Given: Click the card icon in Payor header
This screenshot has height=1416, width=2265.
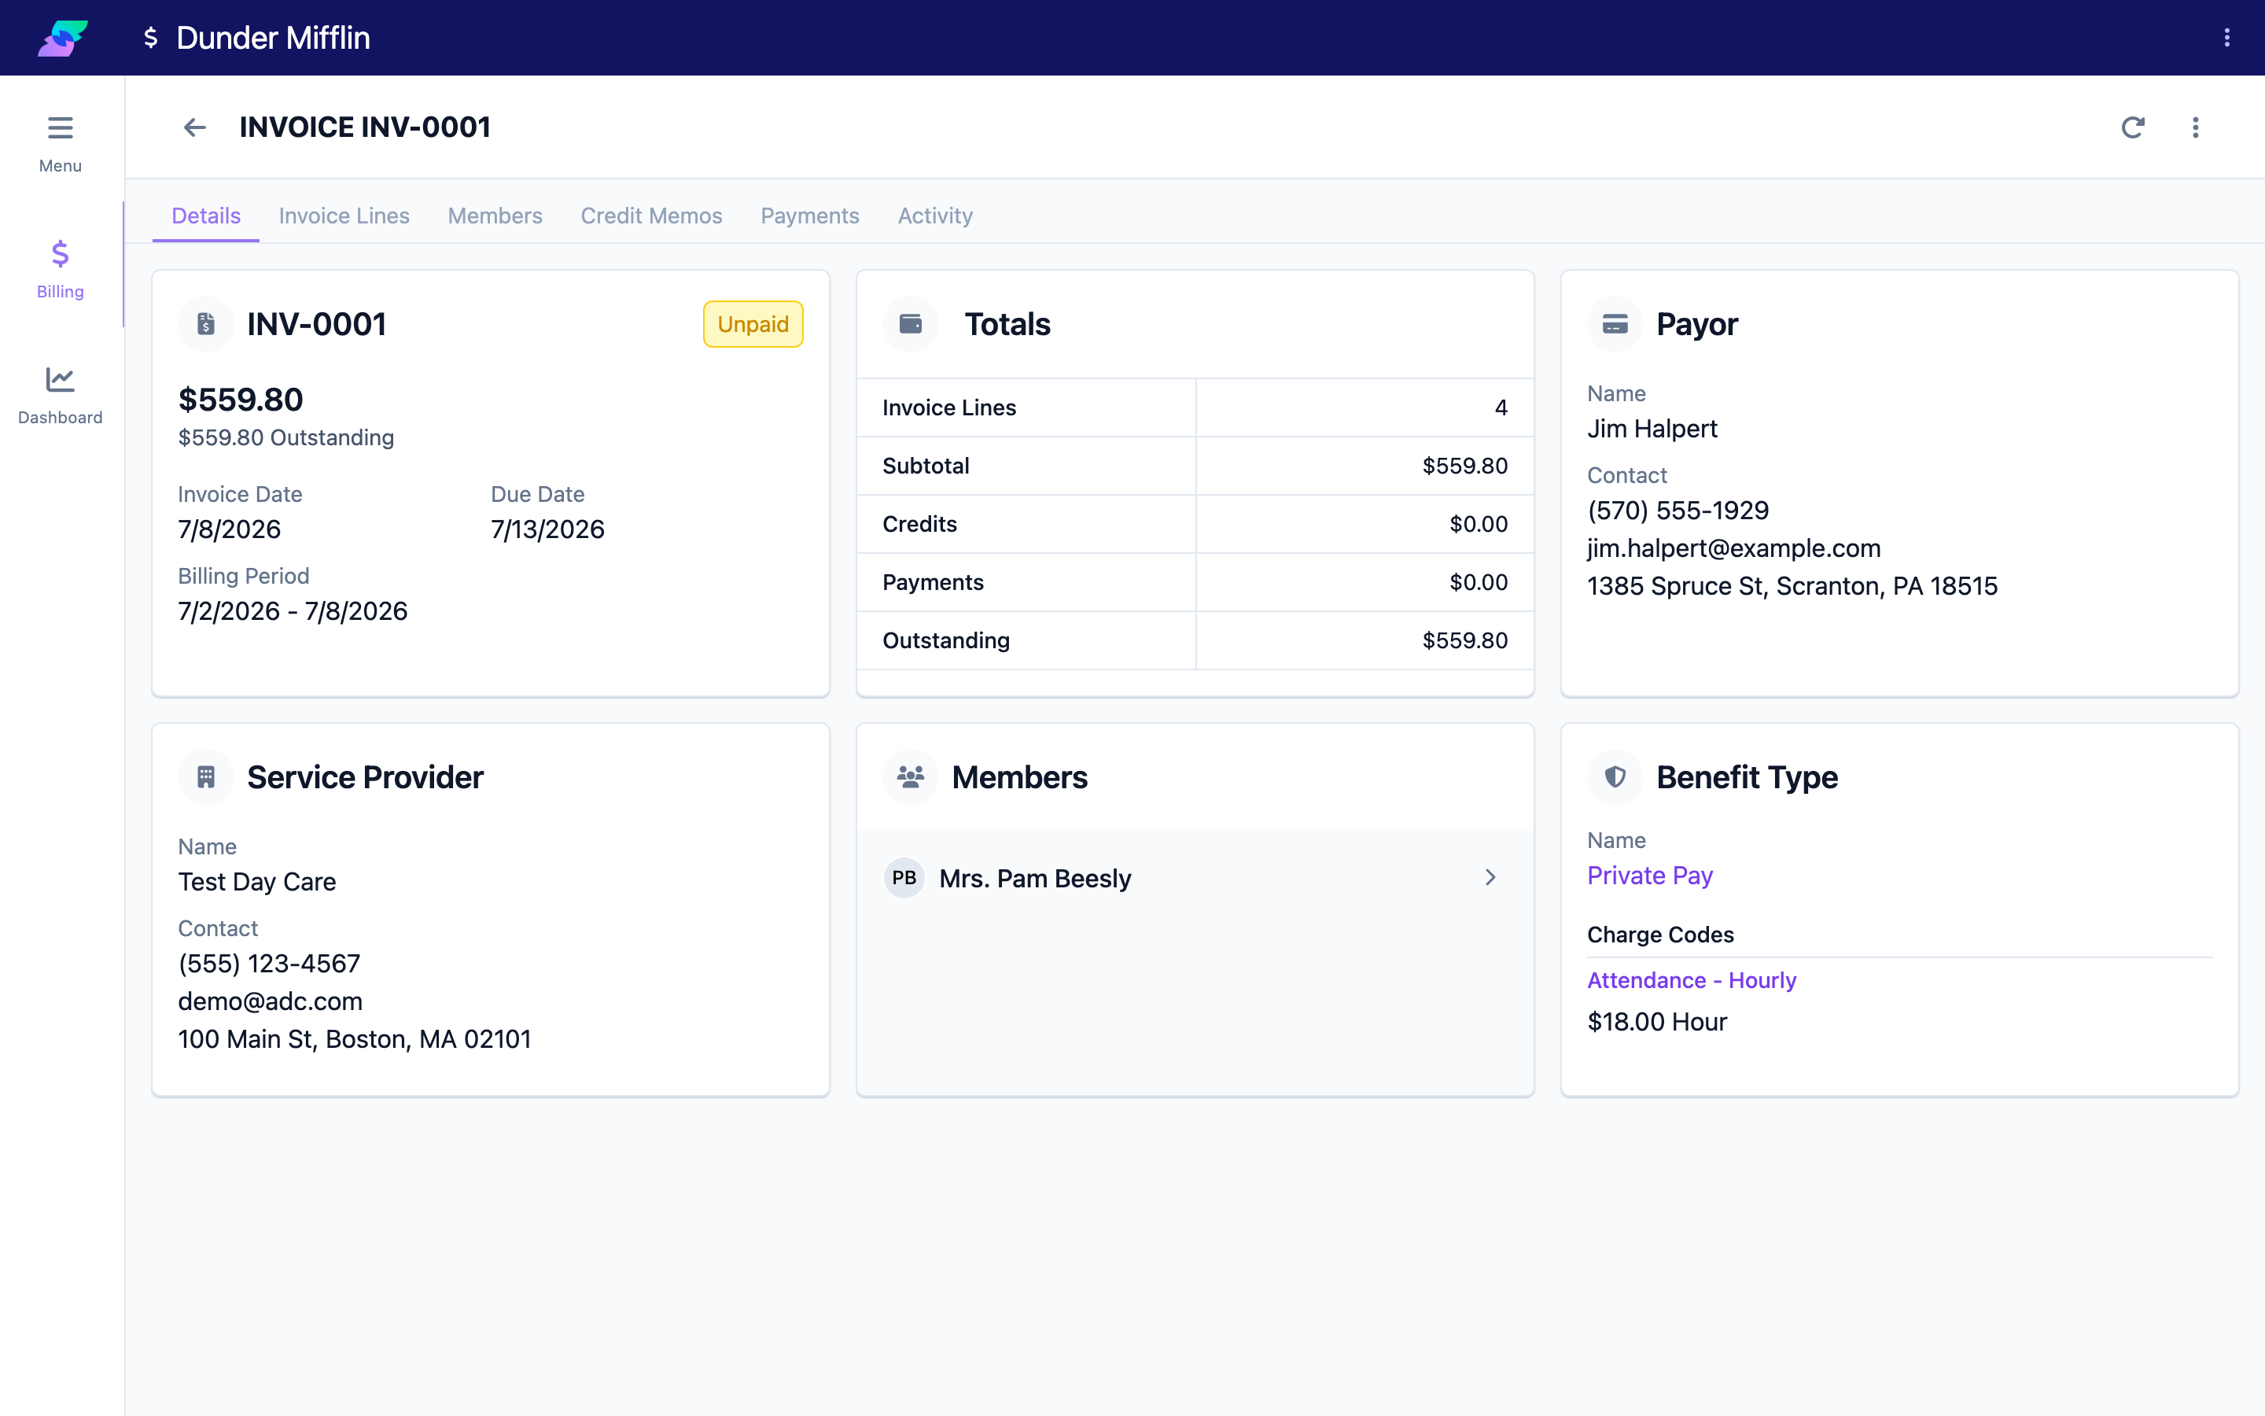Looking at the screenshot, I should point(1615,324).
